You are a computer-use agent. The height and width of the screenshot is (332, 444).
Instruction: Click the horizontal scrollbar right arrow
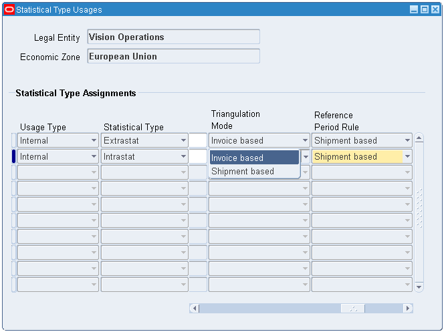pos(408,309)
